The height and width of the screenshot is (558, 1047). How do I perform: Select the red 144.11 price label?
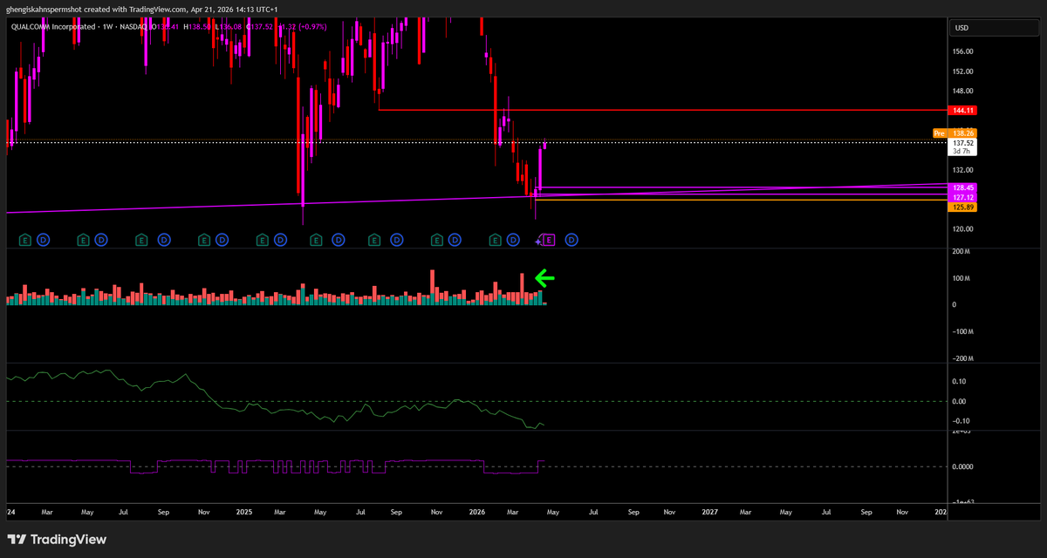(x=963, y=111)
